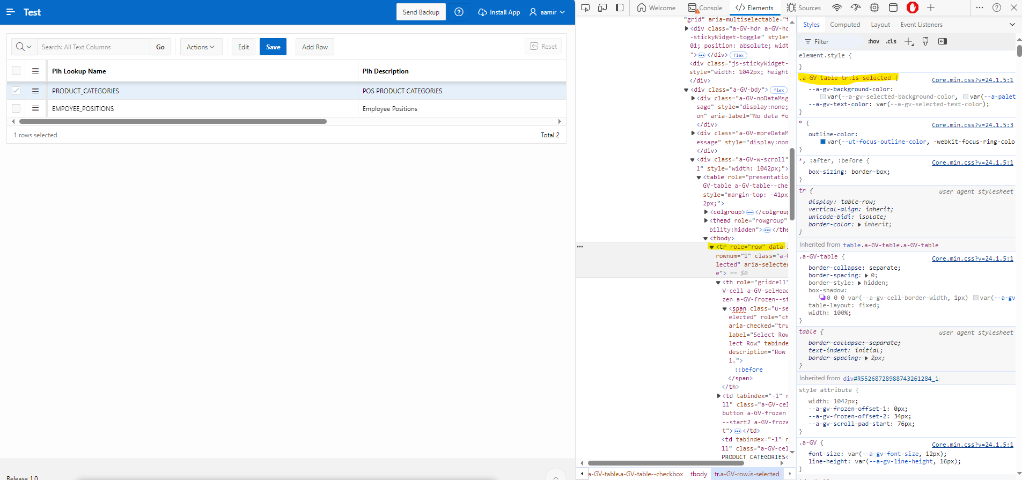Viewport: 1022px width, 480px height.
Task: Expand the search column selector magnifier dropdown
Action: point(24,47)
